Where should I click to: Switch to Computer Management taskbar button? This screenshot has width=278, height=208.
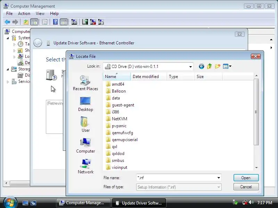[x=83, y=203]
